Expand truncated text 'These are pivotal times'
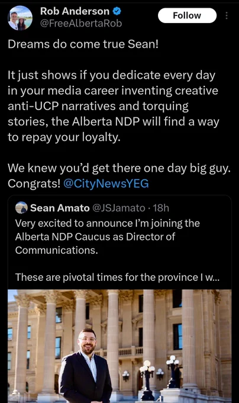 coord(117,277)
